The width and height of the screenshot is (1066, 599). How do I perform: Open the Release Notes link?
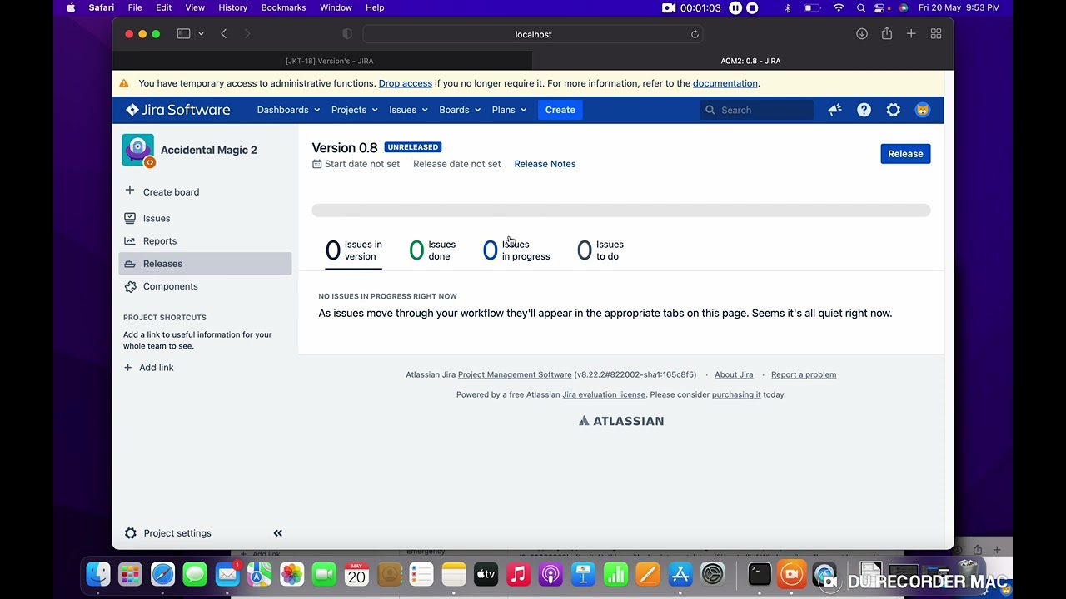coord(545,164)
